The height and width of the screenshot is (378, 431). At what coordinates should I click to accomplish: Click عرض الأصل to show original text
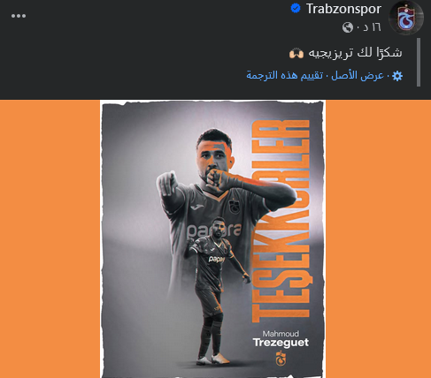(358, 76)
